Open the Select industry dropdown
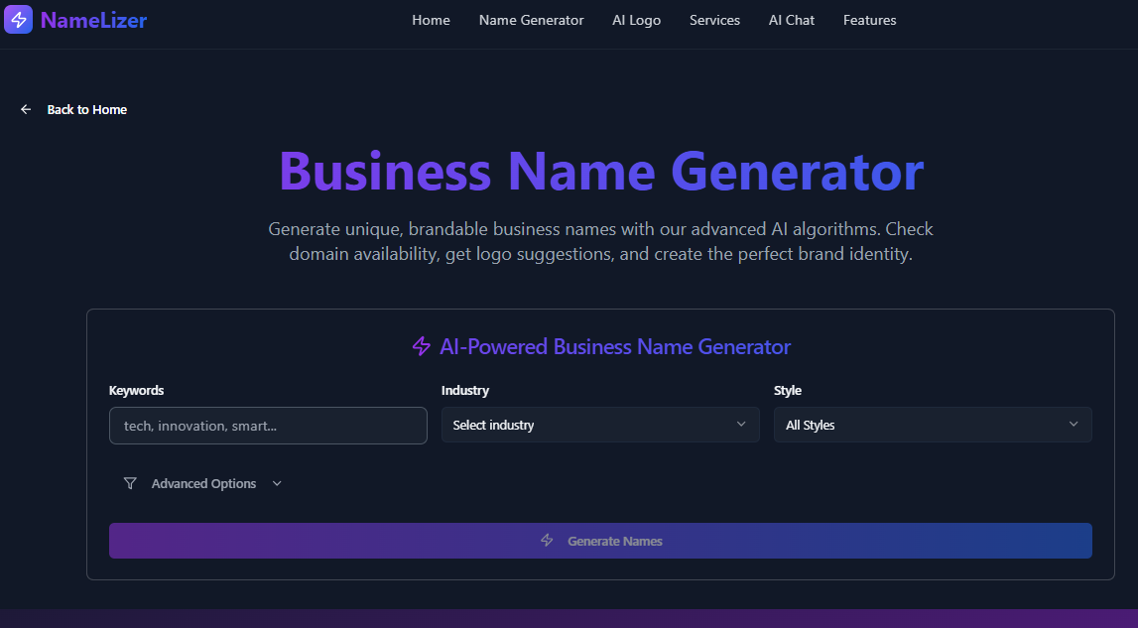Image resolution: width=1138 pixels, height=628 pixels. pyautogui.click(x=600, y=424)
